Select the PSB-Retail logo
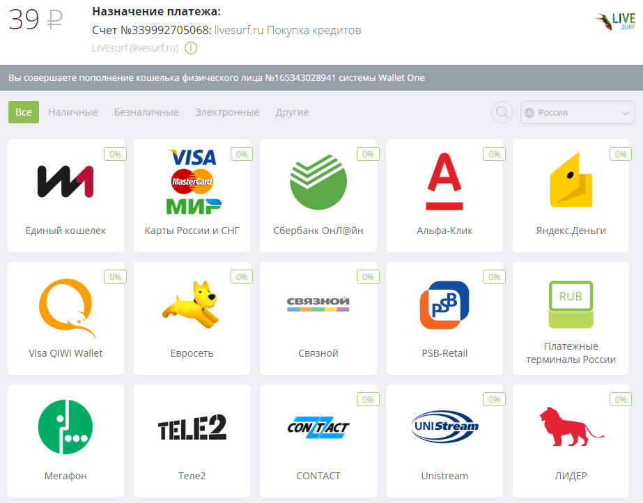This screenshot has width=643, height=503. [x=444, y=305]
